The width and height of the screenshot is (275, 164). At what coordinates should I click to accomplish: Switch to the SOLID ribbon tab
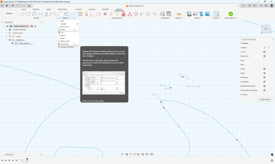[x=24, y=9]
